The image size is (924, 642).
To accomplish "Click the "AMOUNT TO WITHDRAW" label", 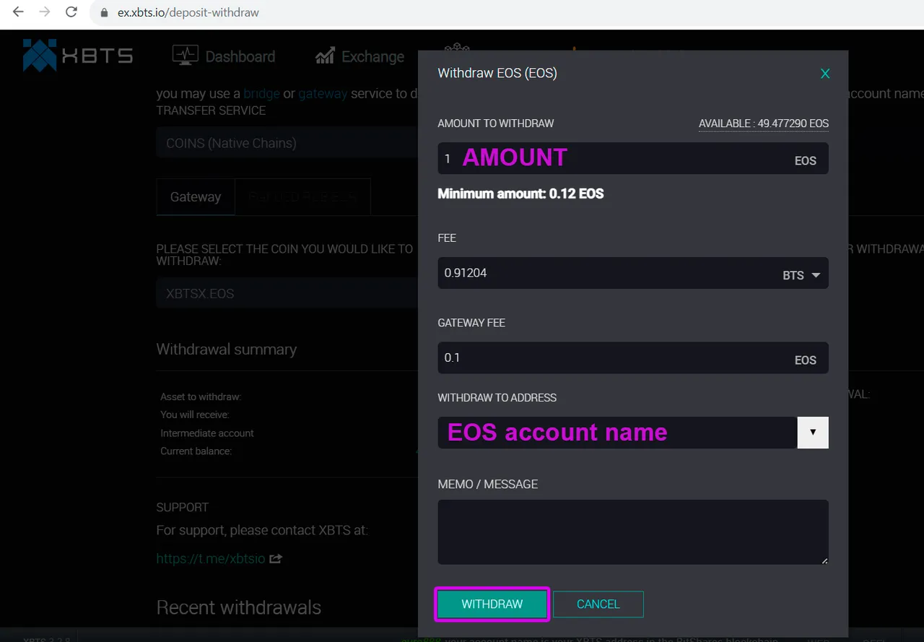I will (496, 123).
